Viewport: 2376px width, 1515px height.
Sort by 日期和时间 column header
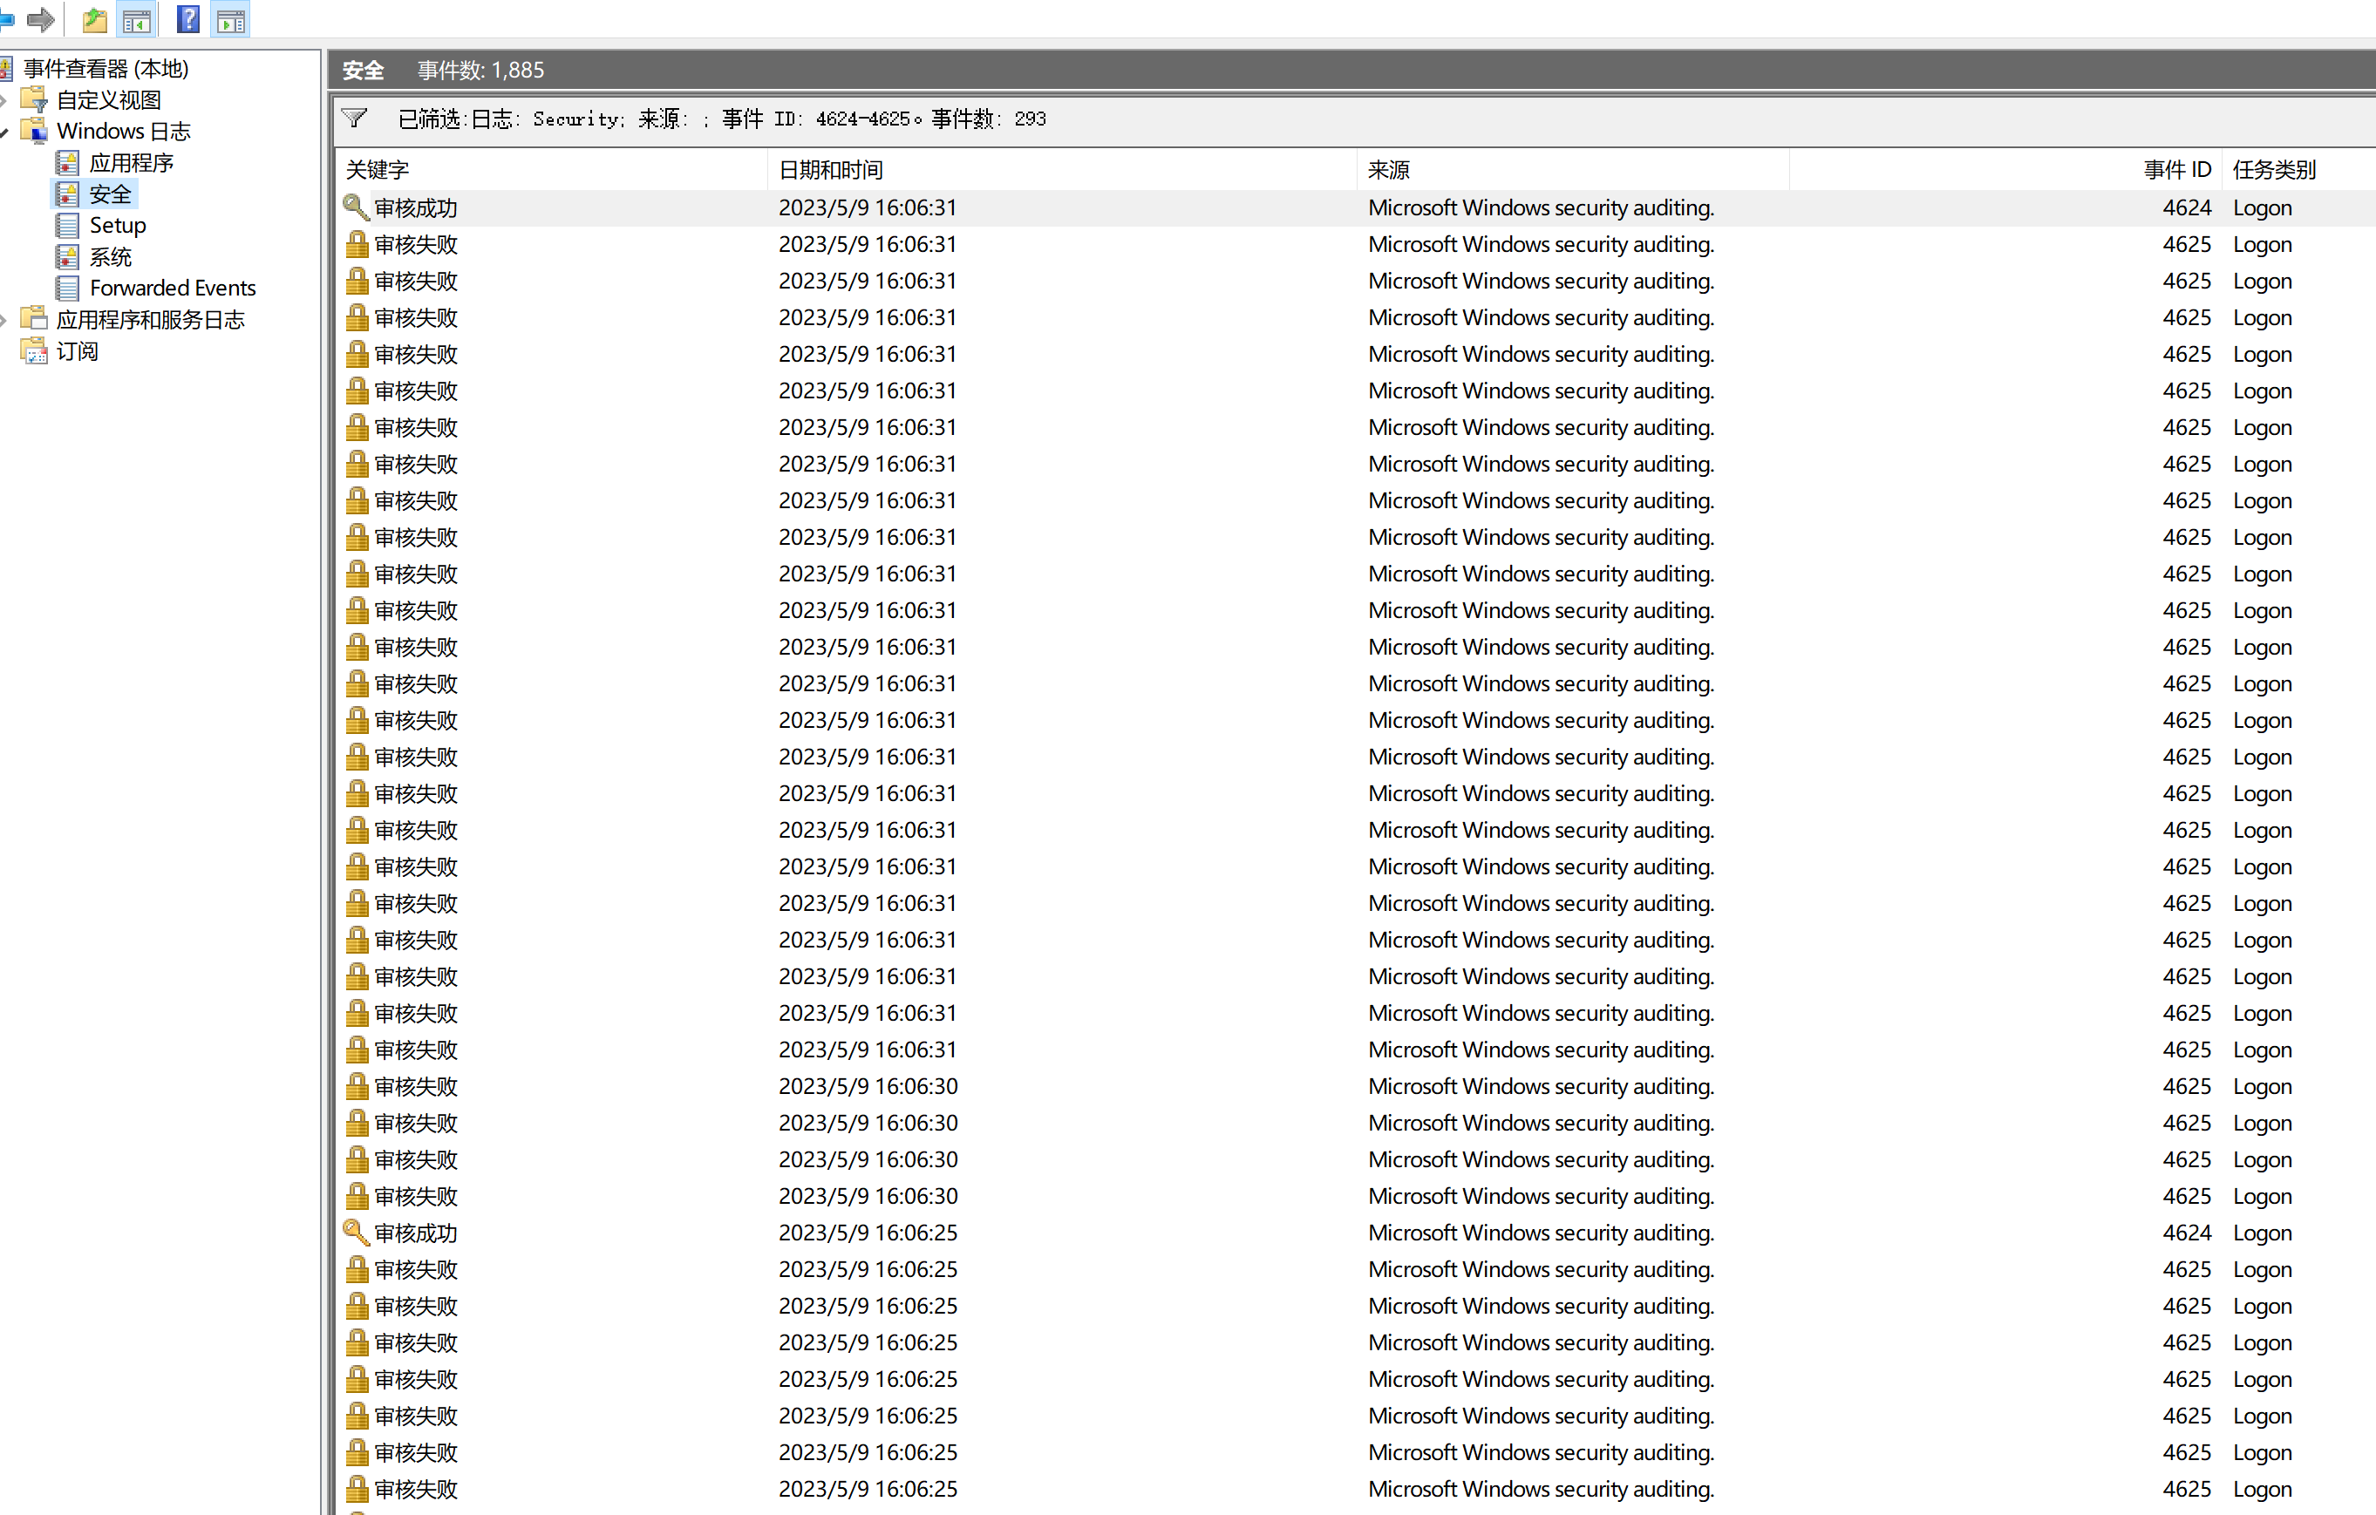click(x=830, y=170)
